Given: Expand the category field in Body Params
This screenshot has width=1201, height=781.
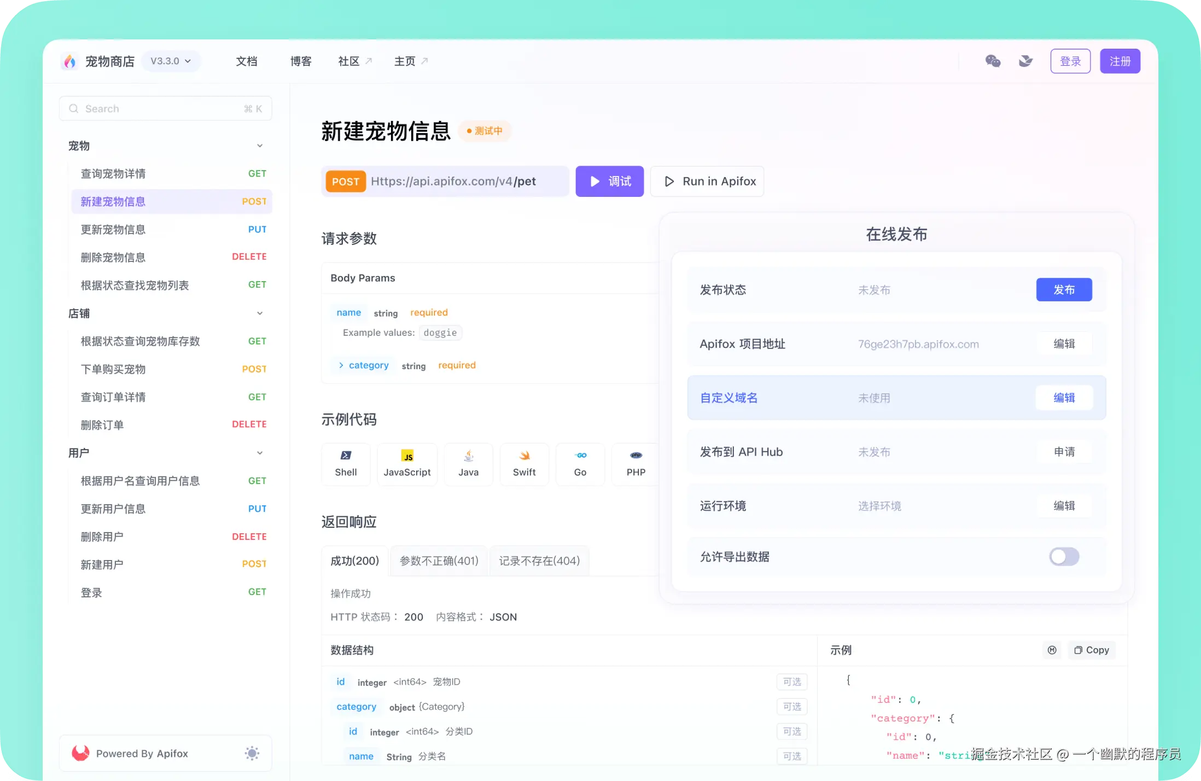Looking at the screenshot, I should pyautogui.click(x=340, y=365).
